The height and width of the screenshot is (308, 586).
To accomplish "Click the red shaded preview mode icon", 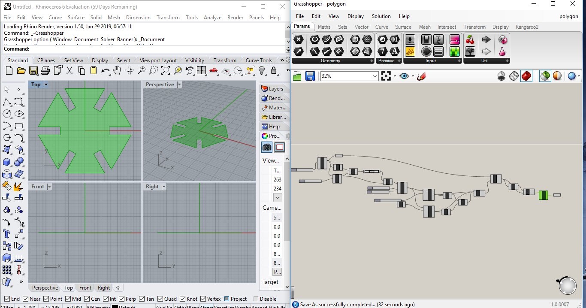I will [526, 76].
